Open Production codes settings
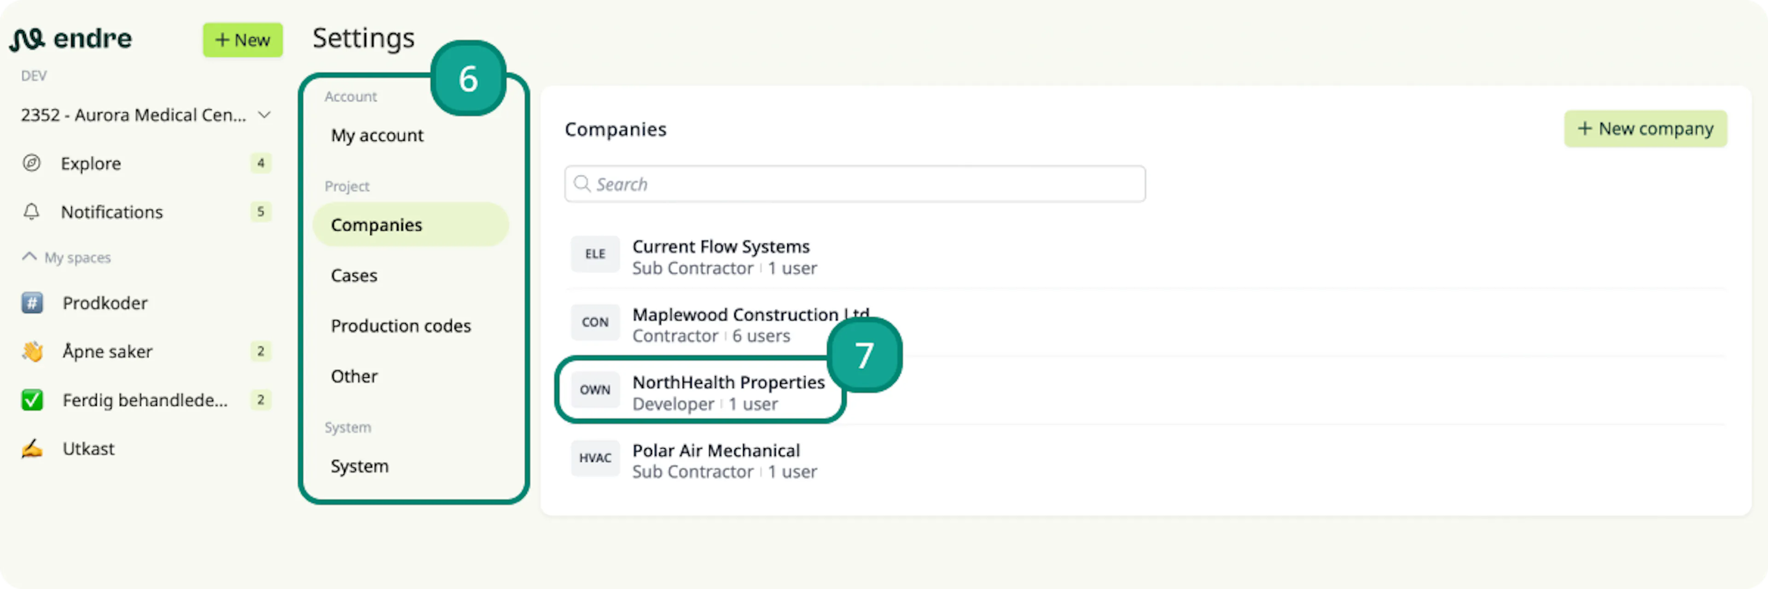This screenshot has height=589, width=1768. pyautogui.click(x=401, y=326)
